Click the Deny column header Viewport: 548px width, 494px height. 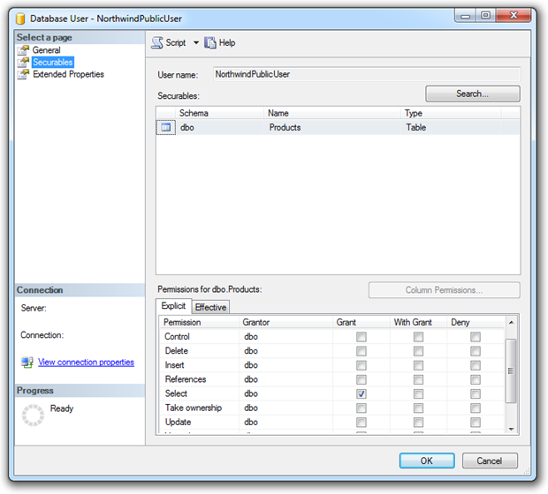pos(476,322)
